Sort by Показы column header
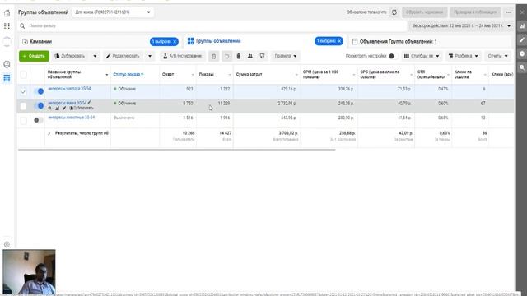The image size is (527, 296). pyautogui.click(x=207, y=74)
